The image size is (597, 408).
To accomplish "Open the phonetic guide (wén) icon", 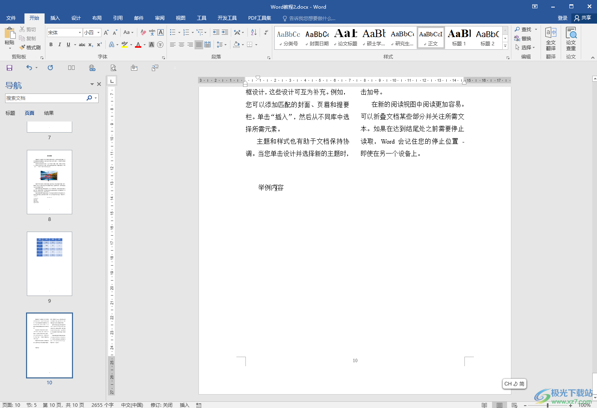I will tap(152, 32).
